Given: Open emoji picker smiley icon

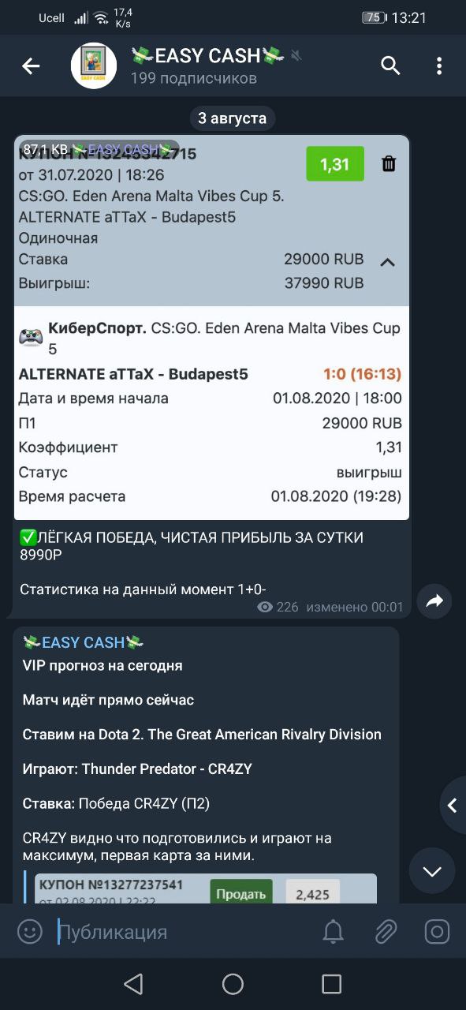Looking at the screenshot, I should tap(30, 932).
